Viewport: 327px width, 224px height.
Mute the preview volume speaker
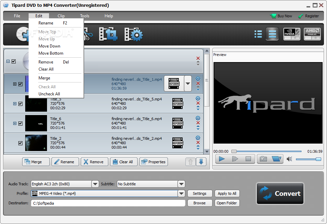tap(289, 159)
